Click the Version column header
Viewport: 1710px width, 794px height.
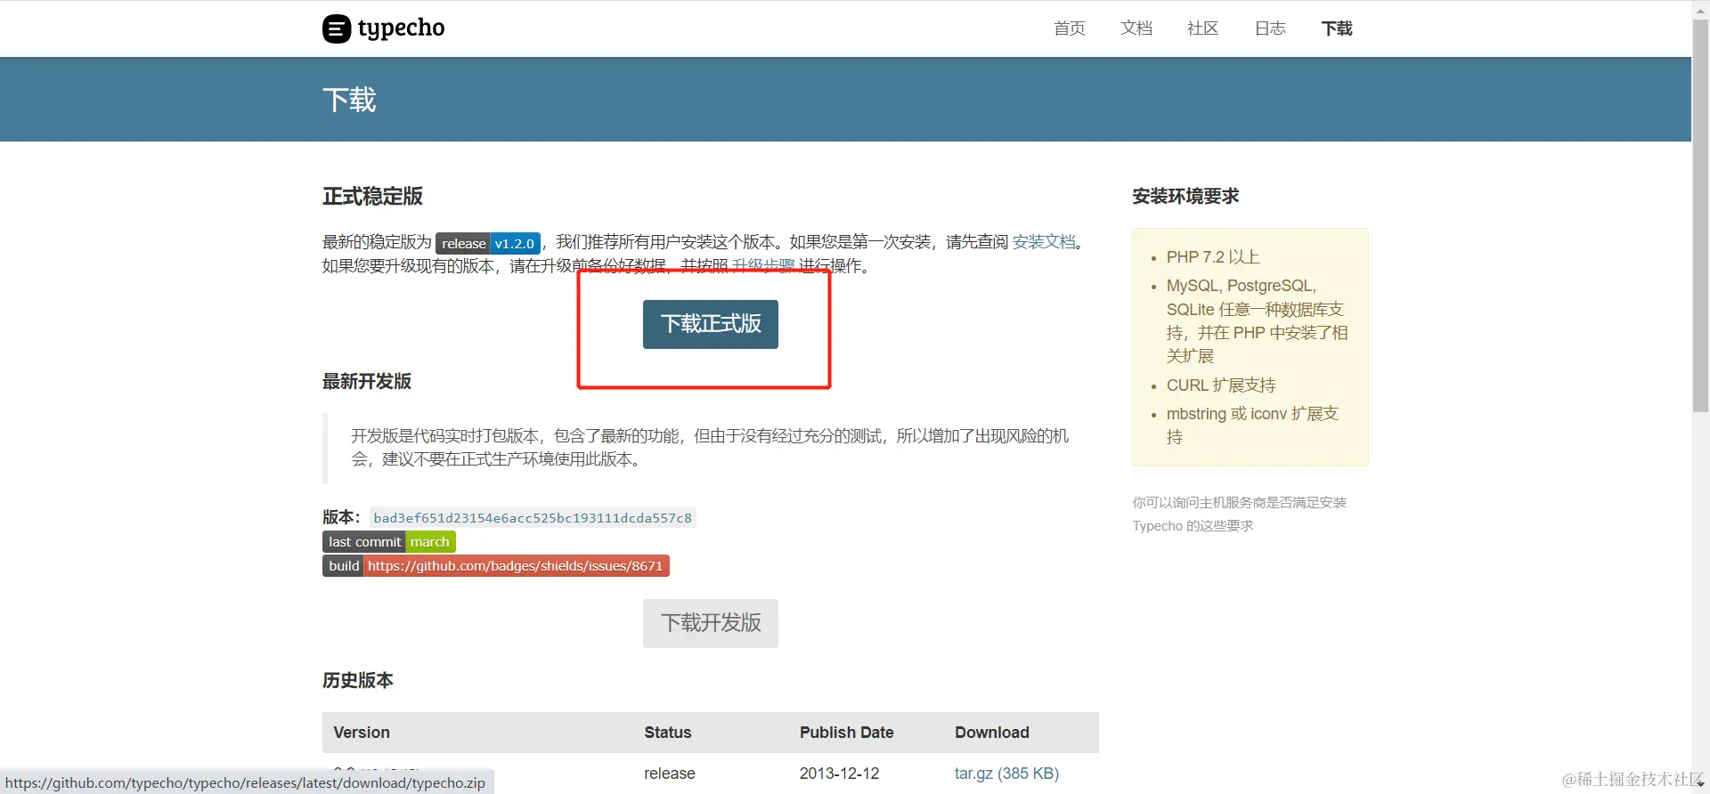tap(362, 733)
